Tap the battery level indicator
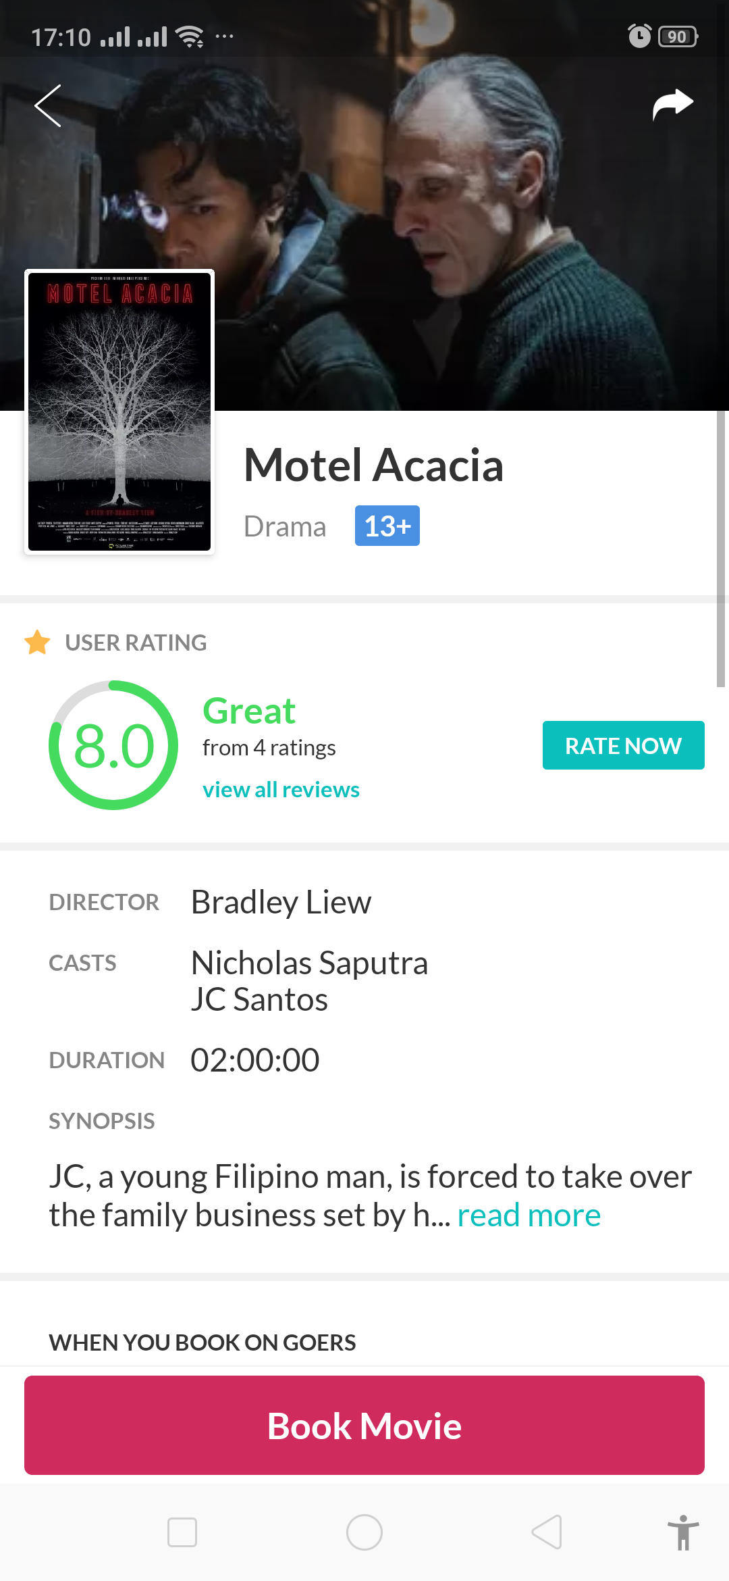 tap(678, 36)
